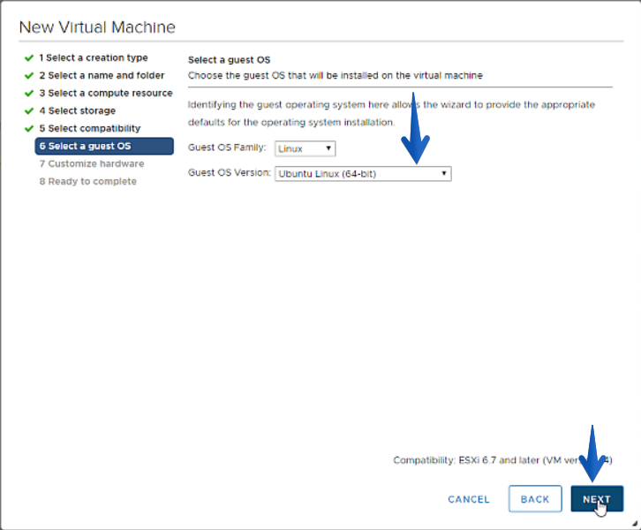Click green checkmark beside Select a name and folder

29,76
